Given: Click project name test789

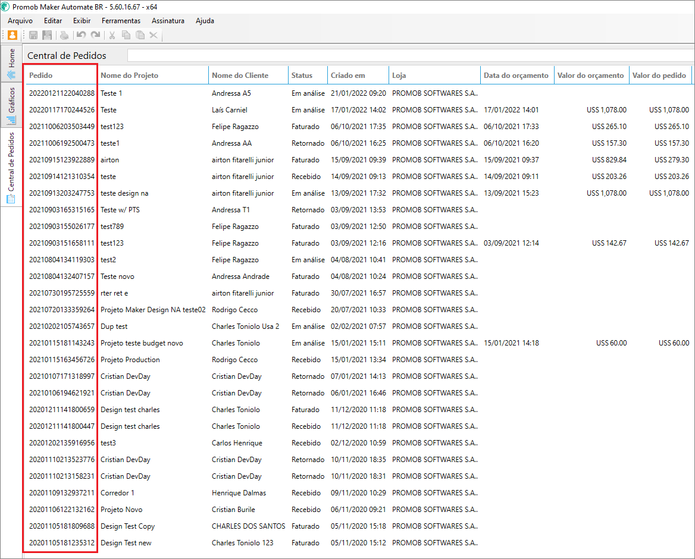Looking at the screenshot, I should [112, 227].
